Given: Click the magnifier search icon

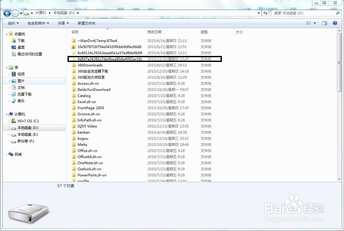Looking at the screenshot, I should pyautogui.click(x=338, y=13).
